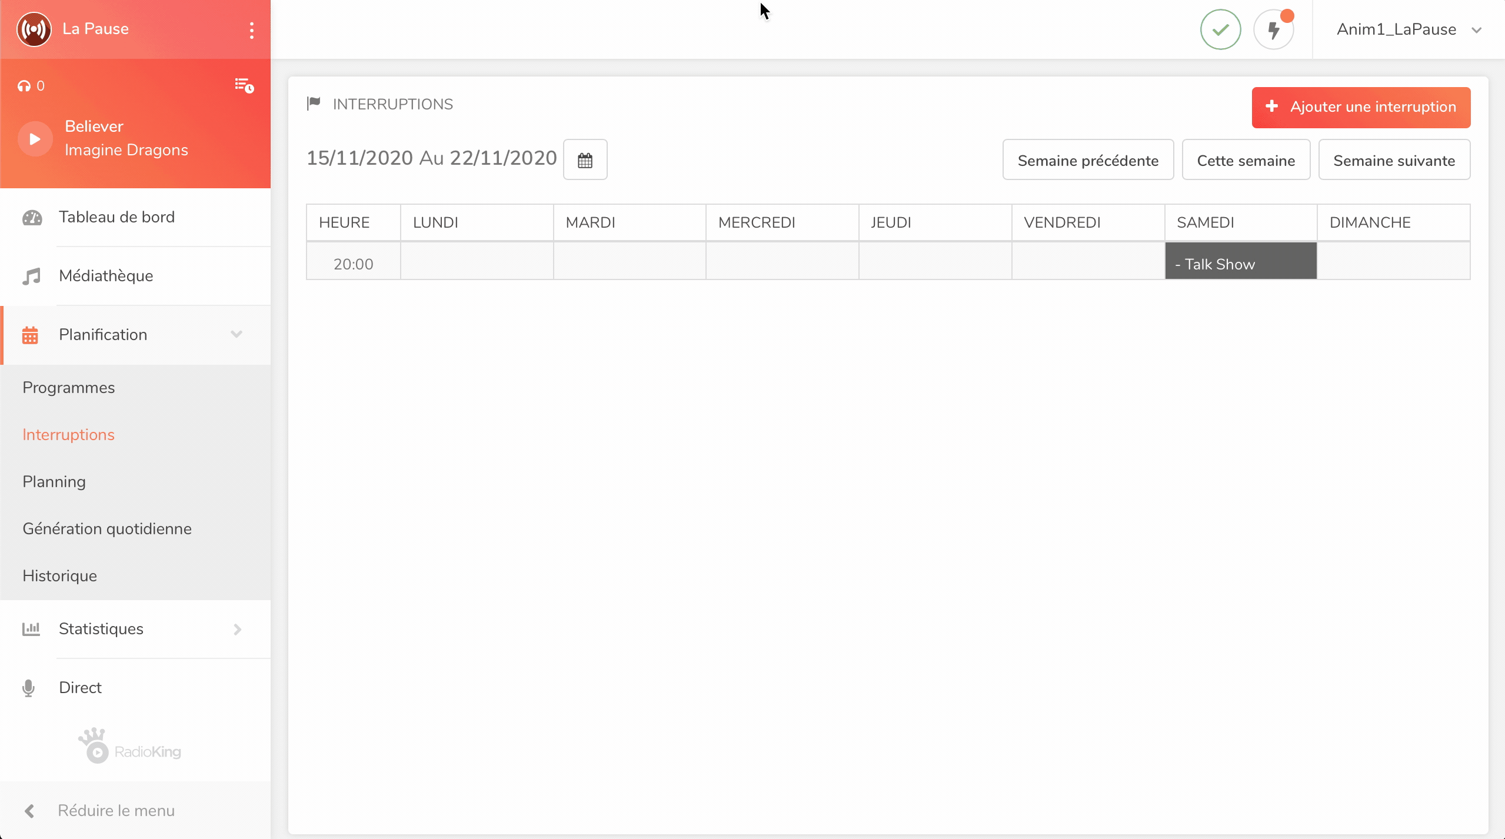Click the Direct microphone icon
This screenshot has height=839, width=1505.
(x=28, y=688)
